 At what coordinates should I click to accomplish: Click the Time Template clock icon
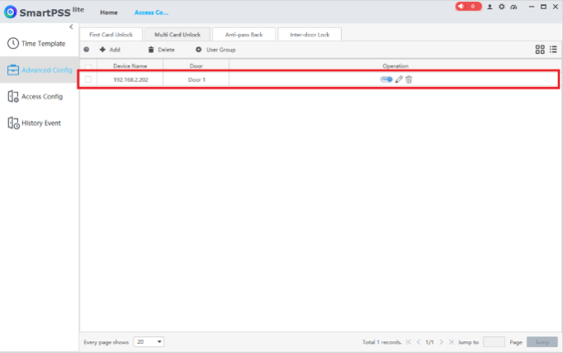point(13,43)
